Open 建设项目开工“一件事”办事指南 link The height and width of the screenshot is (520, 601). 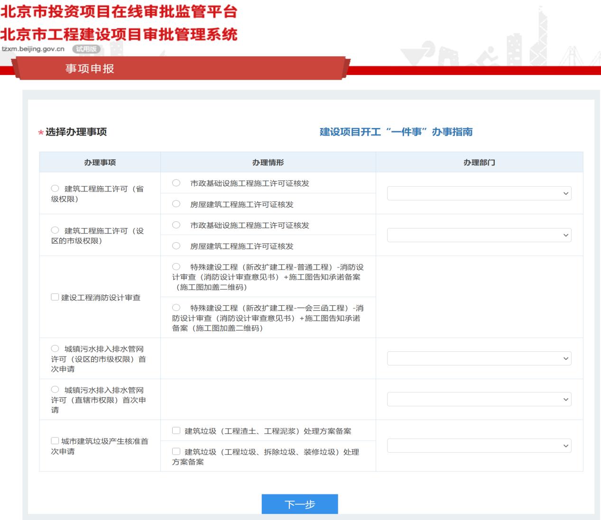point(396,132)
